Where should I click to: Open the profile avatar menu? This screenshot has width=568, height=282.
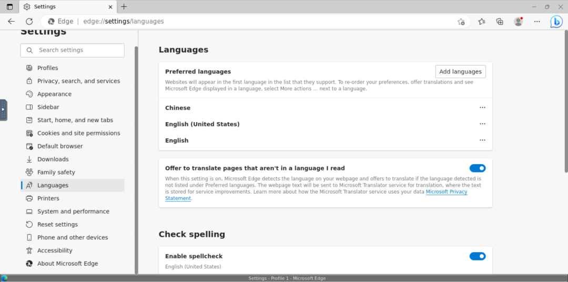(519, 22)
